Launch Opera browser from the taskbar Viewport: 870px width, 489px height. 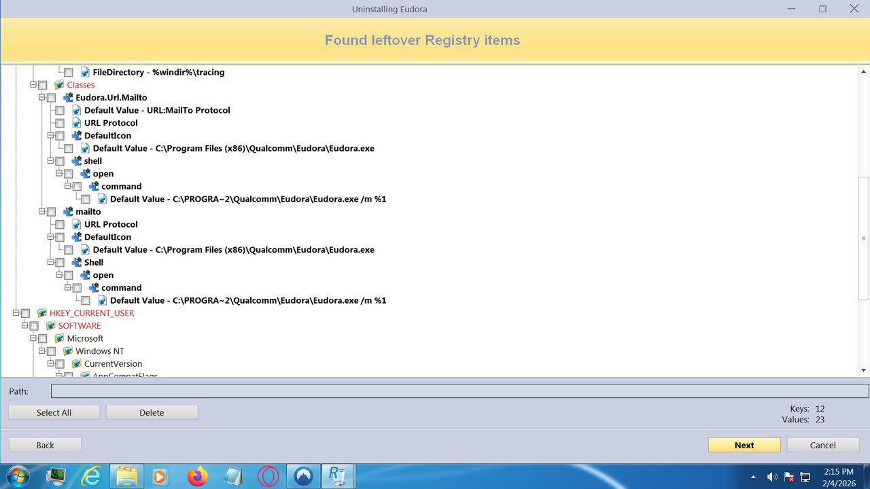pyautogui.click(x=268, y=477)
